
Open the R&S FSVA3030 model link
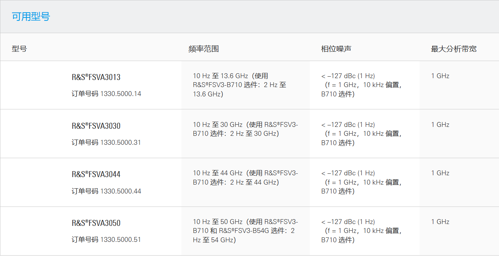[x=96, y=126]
